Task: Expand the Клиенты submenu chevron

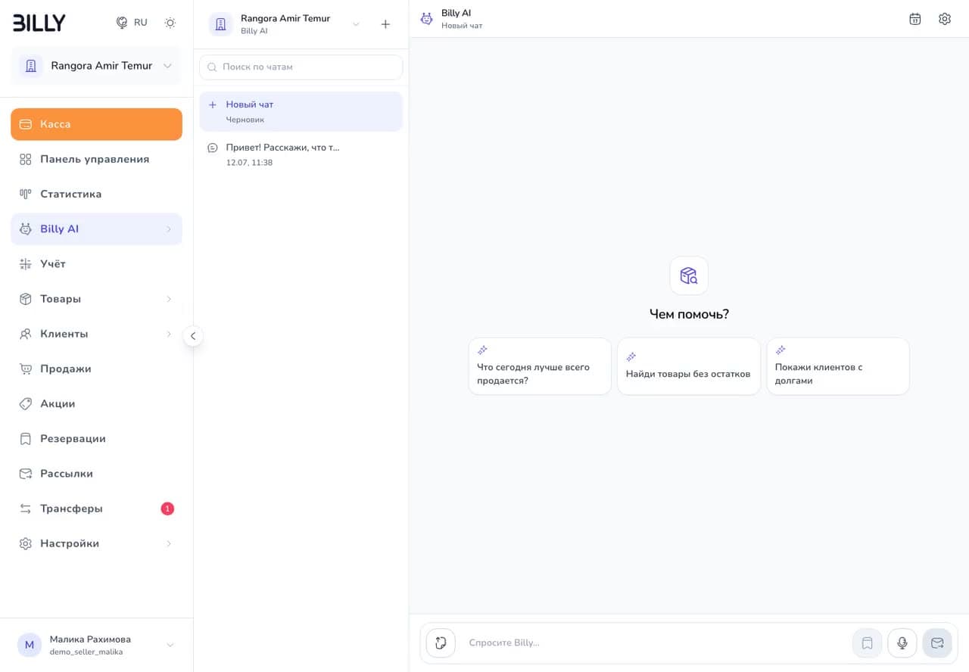Action: [x=169, y=334]
